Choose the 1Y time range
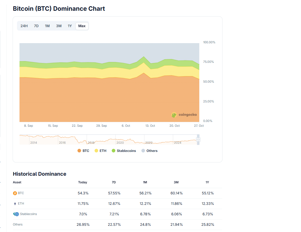301x232 pixels. point(70,26)
